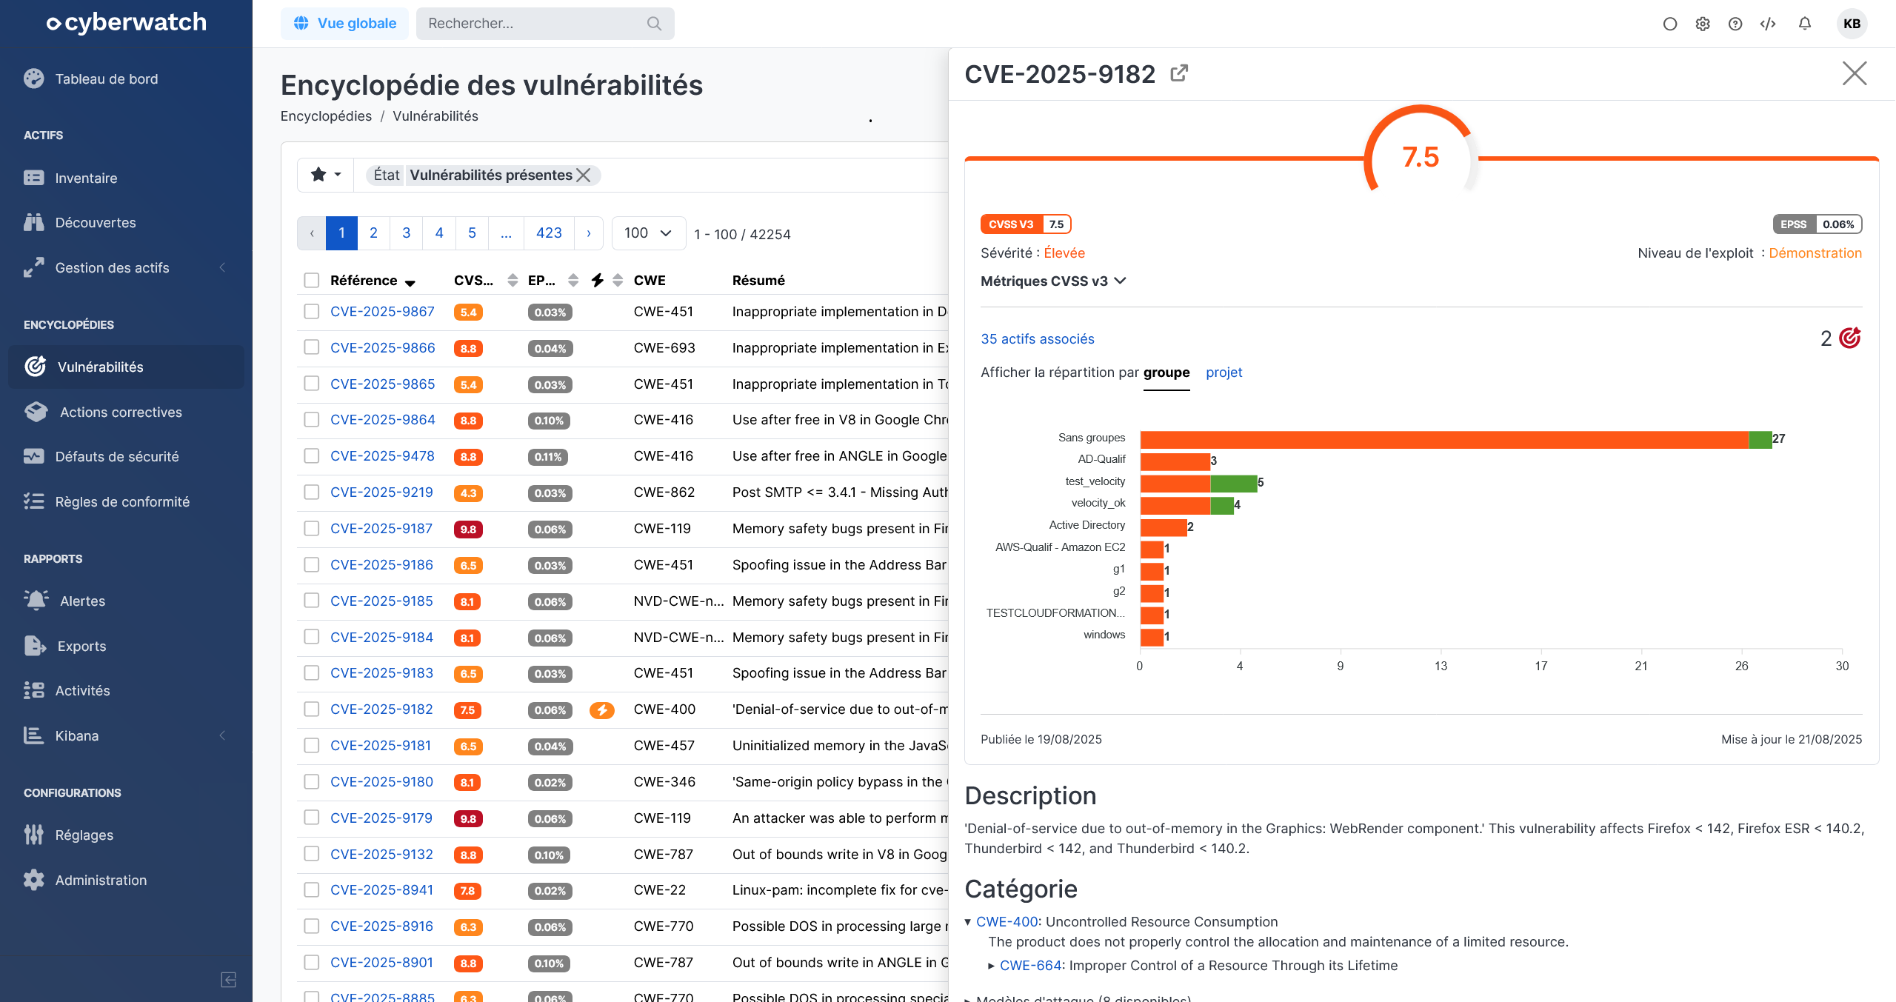This screenshot has width=1896, height=1002.
Task: Toggle the select-all header checkbox
Action: pyautogui.click(x=312, y=281)
